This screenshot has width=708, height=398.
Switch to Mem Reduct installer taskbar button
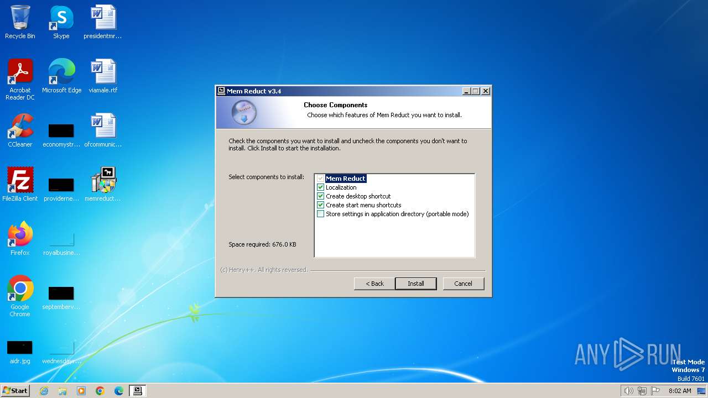(138, 391)
